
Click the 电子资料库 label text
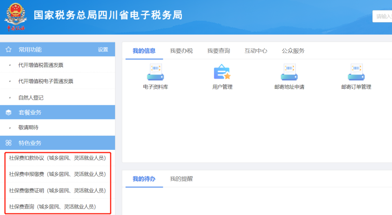tap(155, 87)
